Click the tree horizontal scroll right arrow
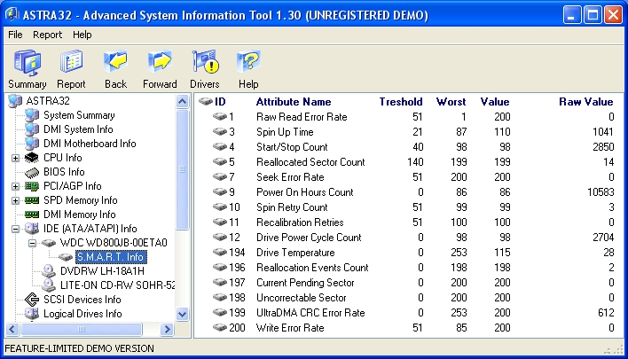The height and width of the screenshot is (359, 628). pyautogui.click(x=167, y=329)
